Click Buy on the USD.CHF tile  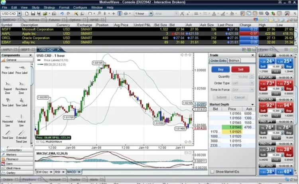[289, 155]
